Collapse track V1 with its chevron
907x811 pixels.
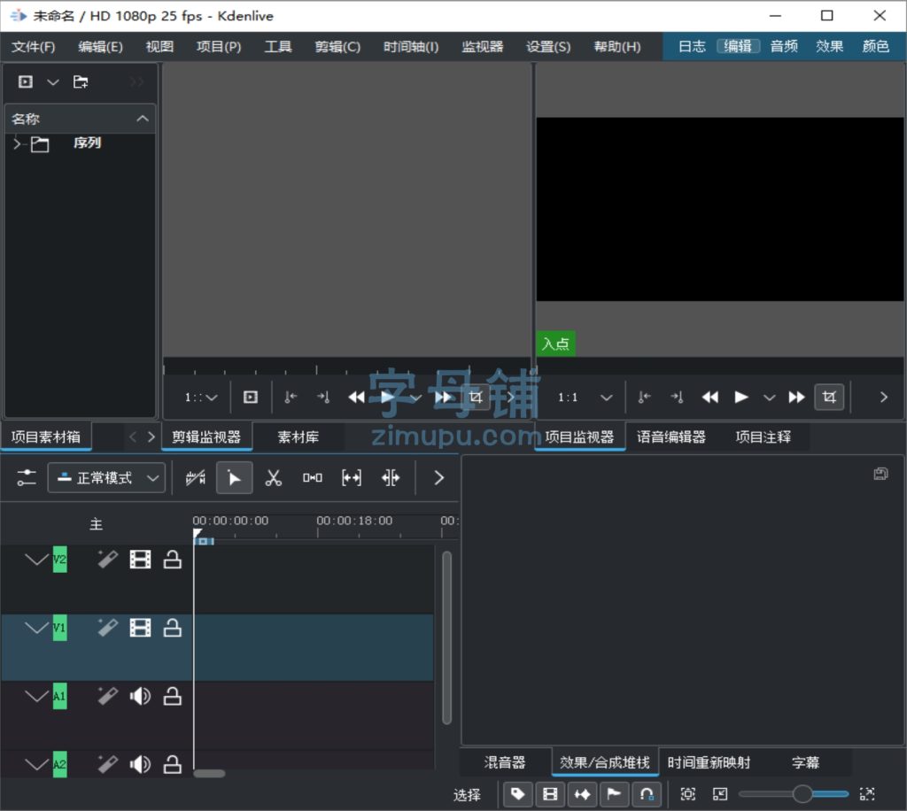[36, 628]
